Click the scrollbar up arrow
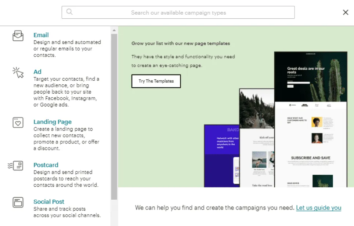This screenshot has height=226, width=354. [x=114, y=30]
